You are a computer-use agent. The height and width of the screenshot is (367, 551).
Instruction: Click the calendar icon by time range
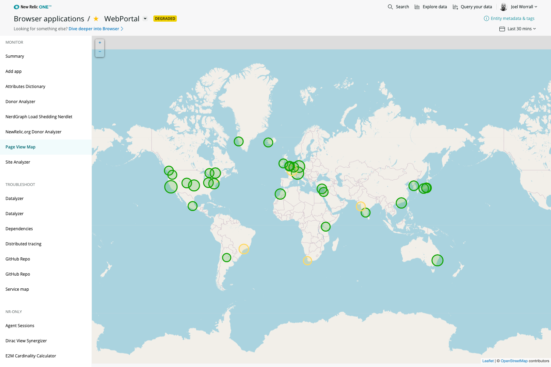click(502, 29)
